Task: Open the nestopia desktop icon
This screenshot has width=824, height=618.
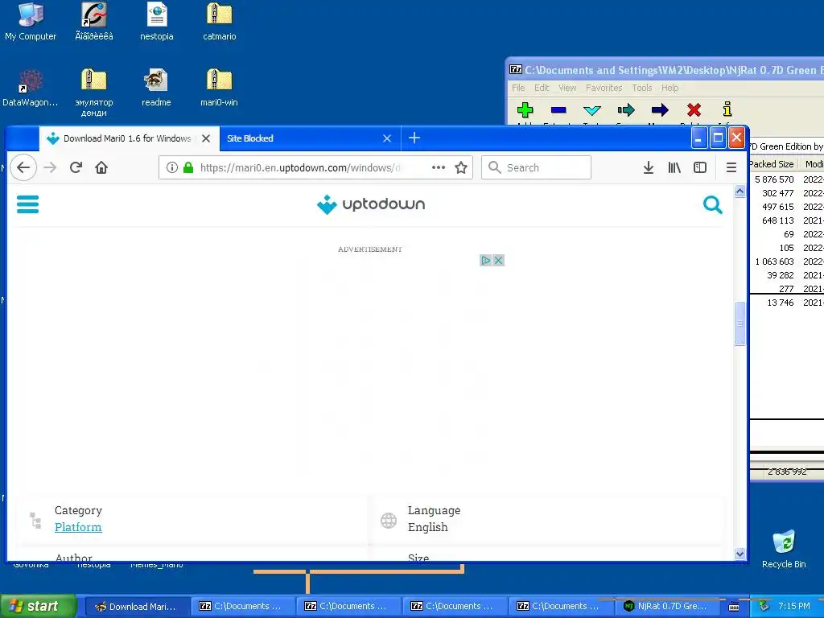Action: point(157,22)
